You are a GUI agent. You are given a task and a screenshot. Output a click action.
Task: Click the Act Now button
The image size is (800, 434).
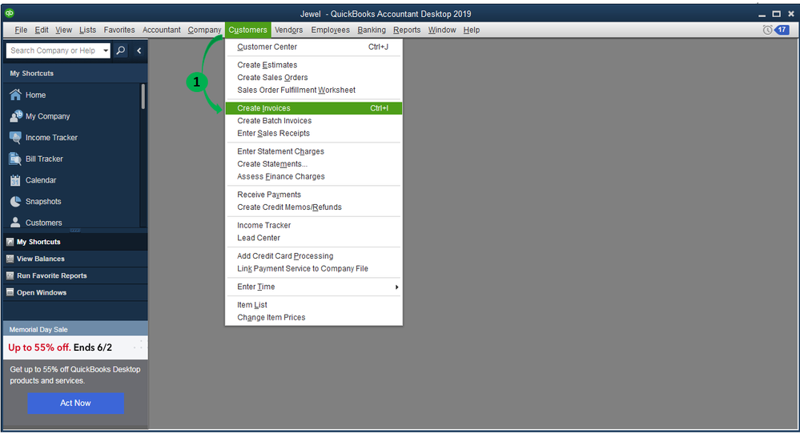[75, 403]
